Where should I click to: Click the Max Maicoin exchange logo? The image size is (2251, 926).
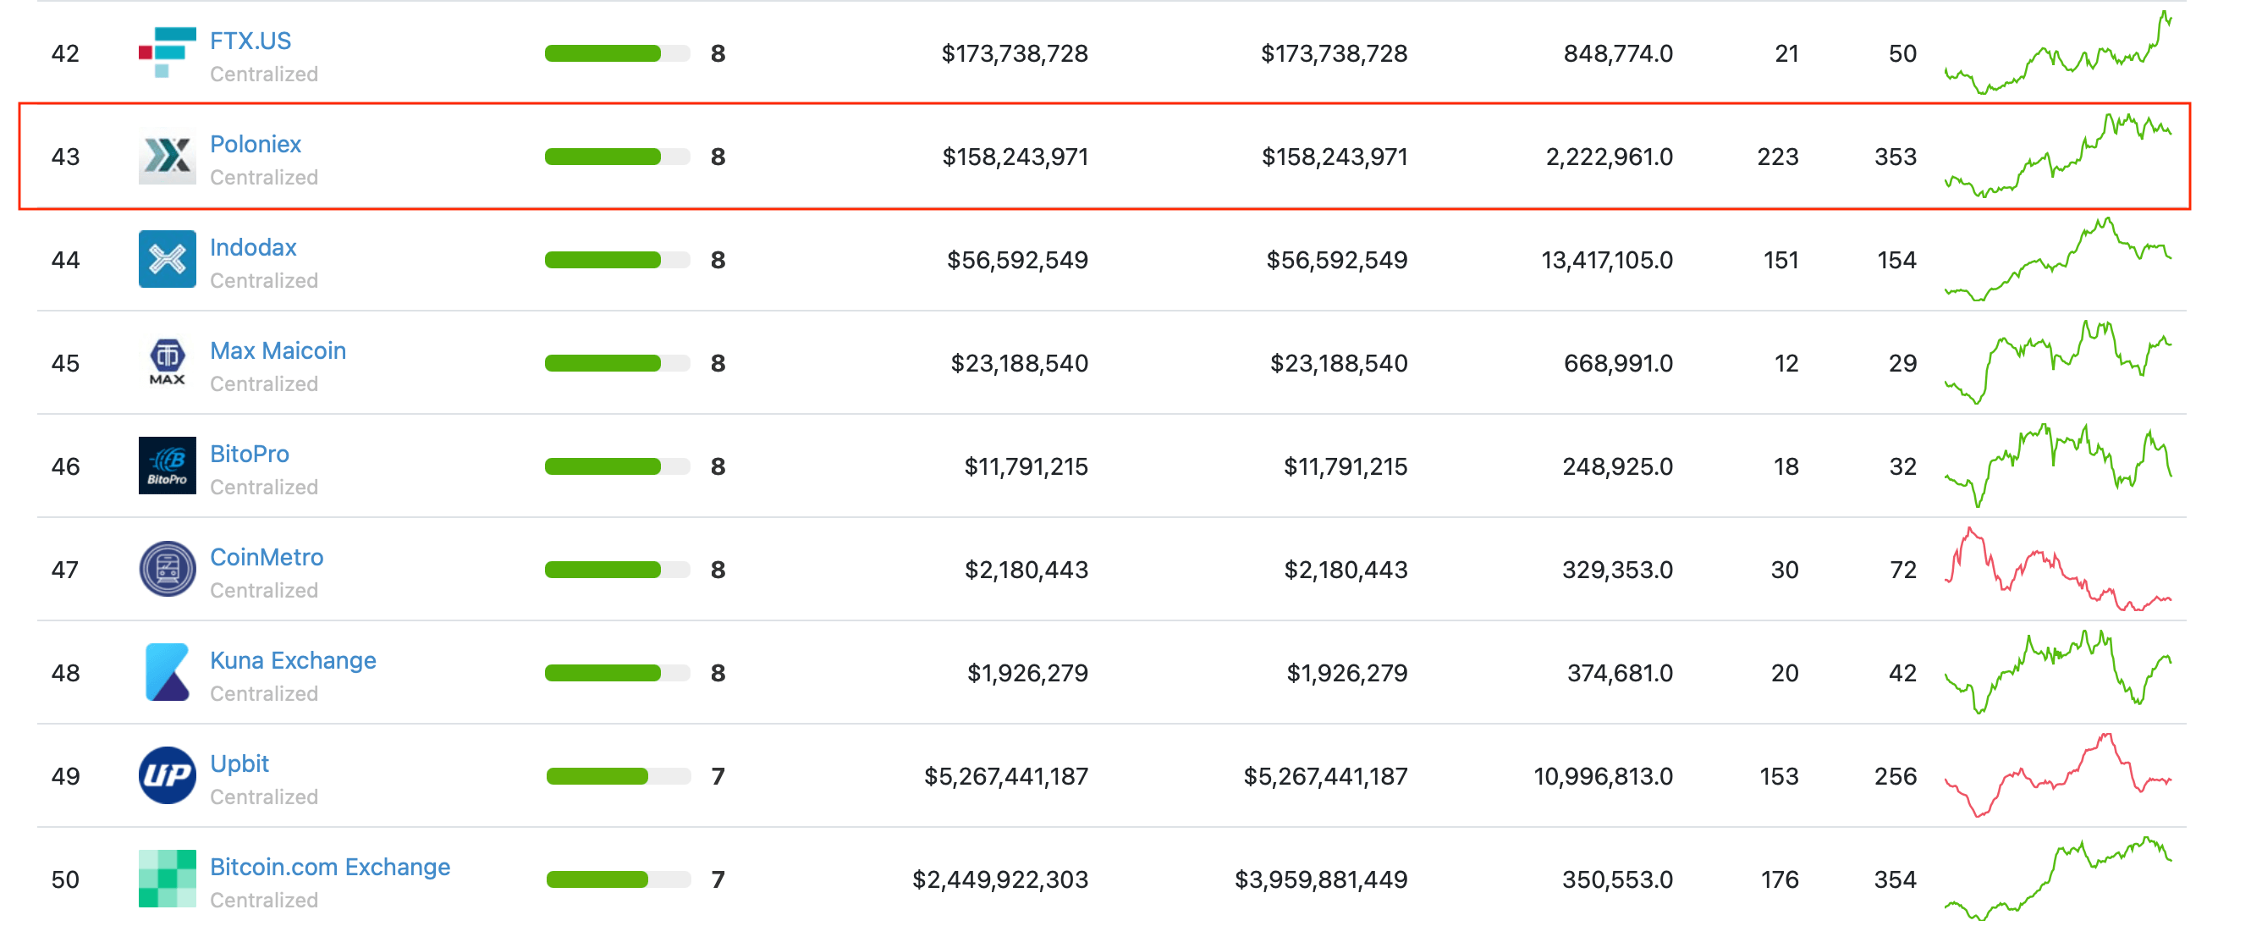click(x=167, y=363)
